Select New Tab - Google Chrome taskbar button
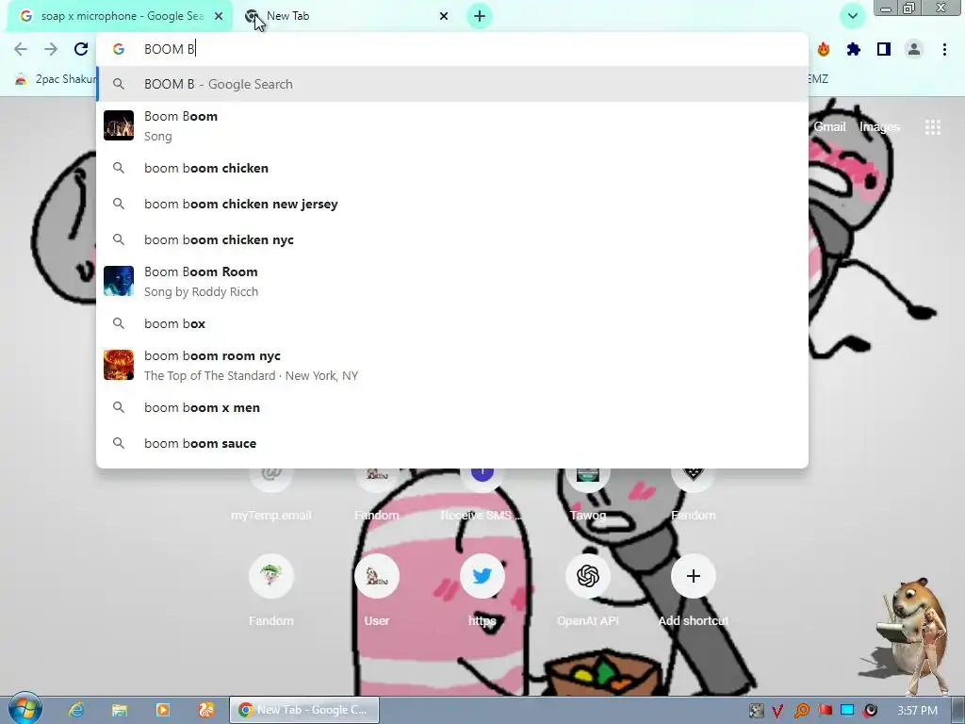 [304, 710]
